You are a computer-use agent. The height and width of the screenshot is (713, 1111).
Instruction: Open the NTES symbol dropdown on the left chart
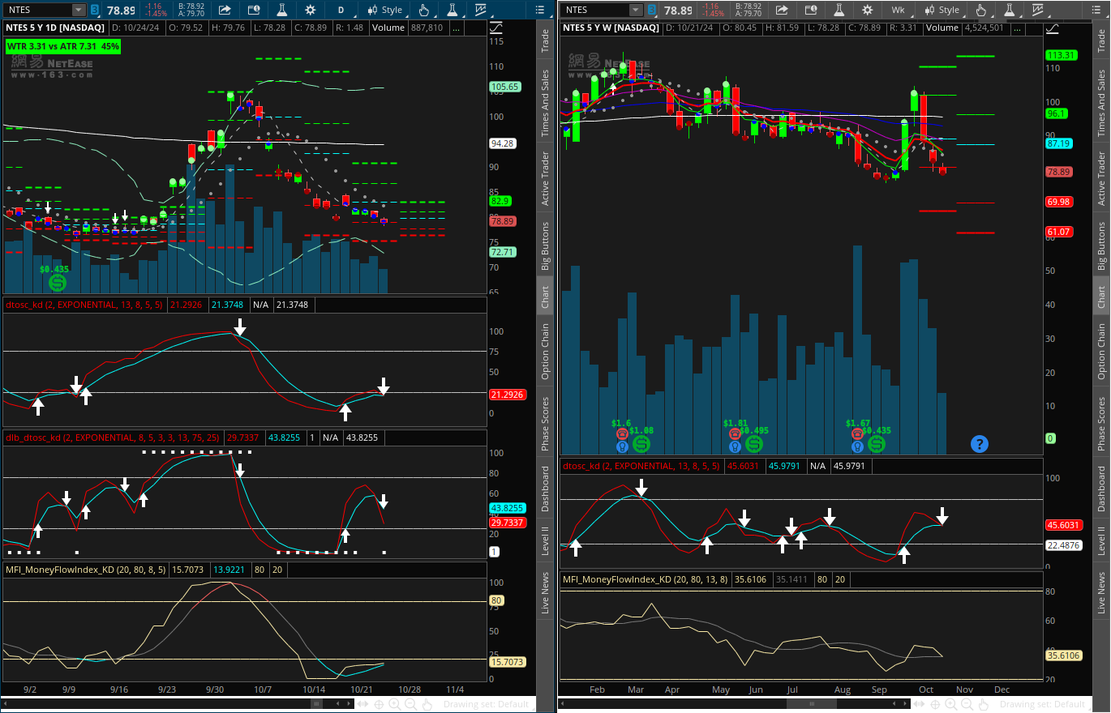tap(78, 11)
